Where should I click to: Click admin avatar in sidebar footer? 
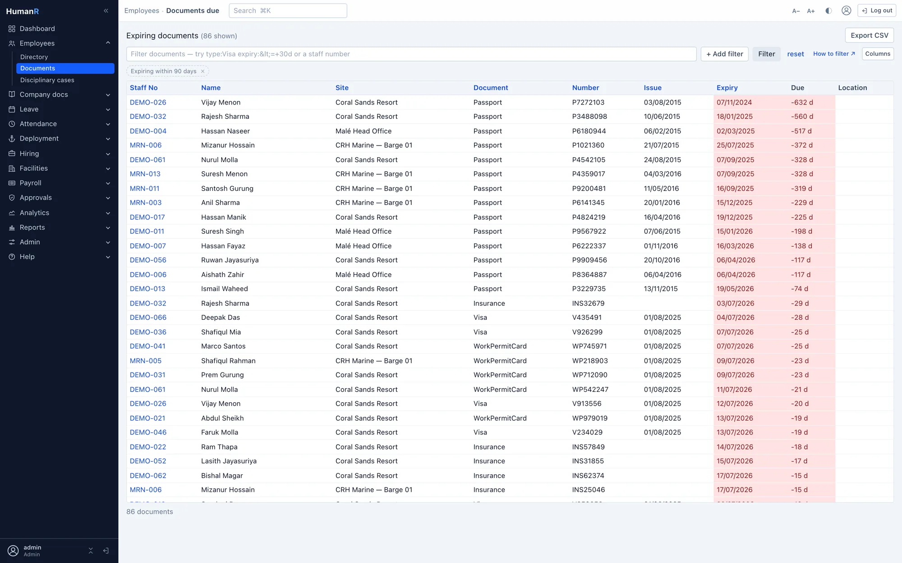[13, 551]
